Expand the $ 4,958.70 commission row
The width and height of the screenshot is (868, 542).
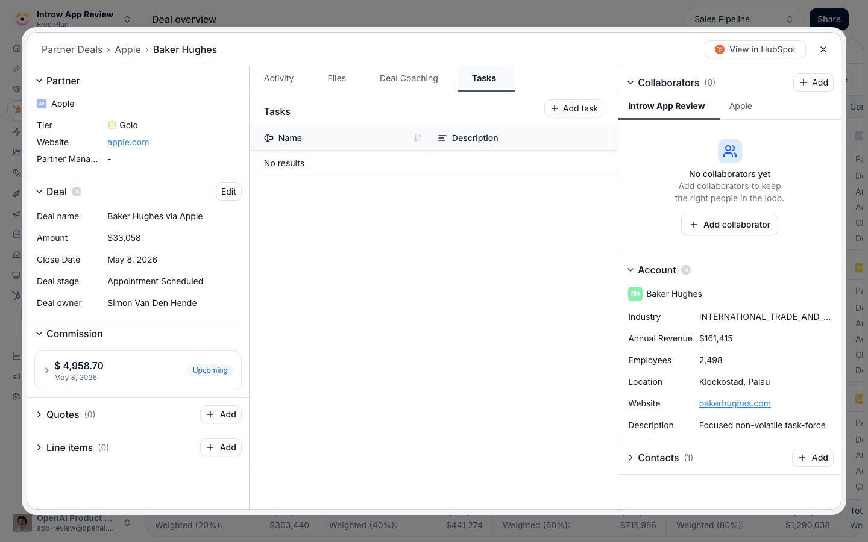pos(47,370)
